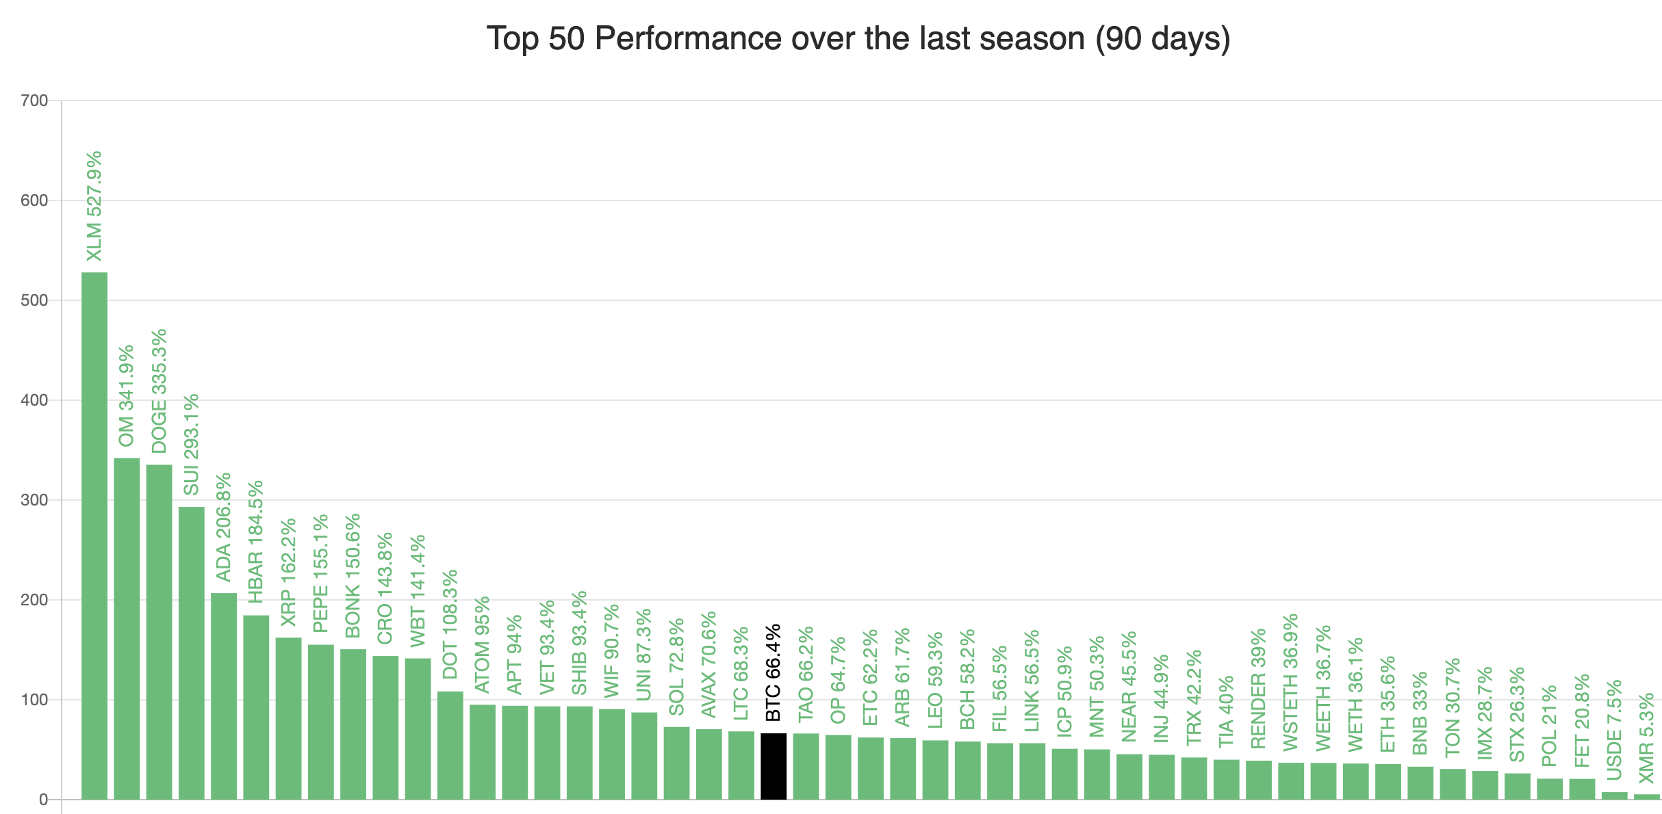Select the DOT 108.3% bar
The image size is (1662, 814).
(x=450, y=746)
